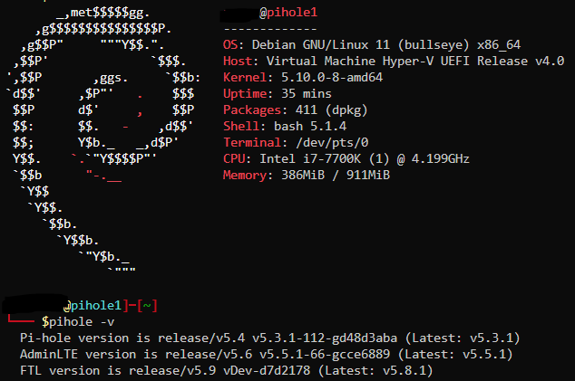The image size is (575, 381).
Task: Select the Pi-hole version release/v5.4 line
Action: click(270, 338)
